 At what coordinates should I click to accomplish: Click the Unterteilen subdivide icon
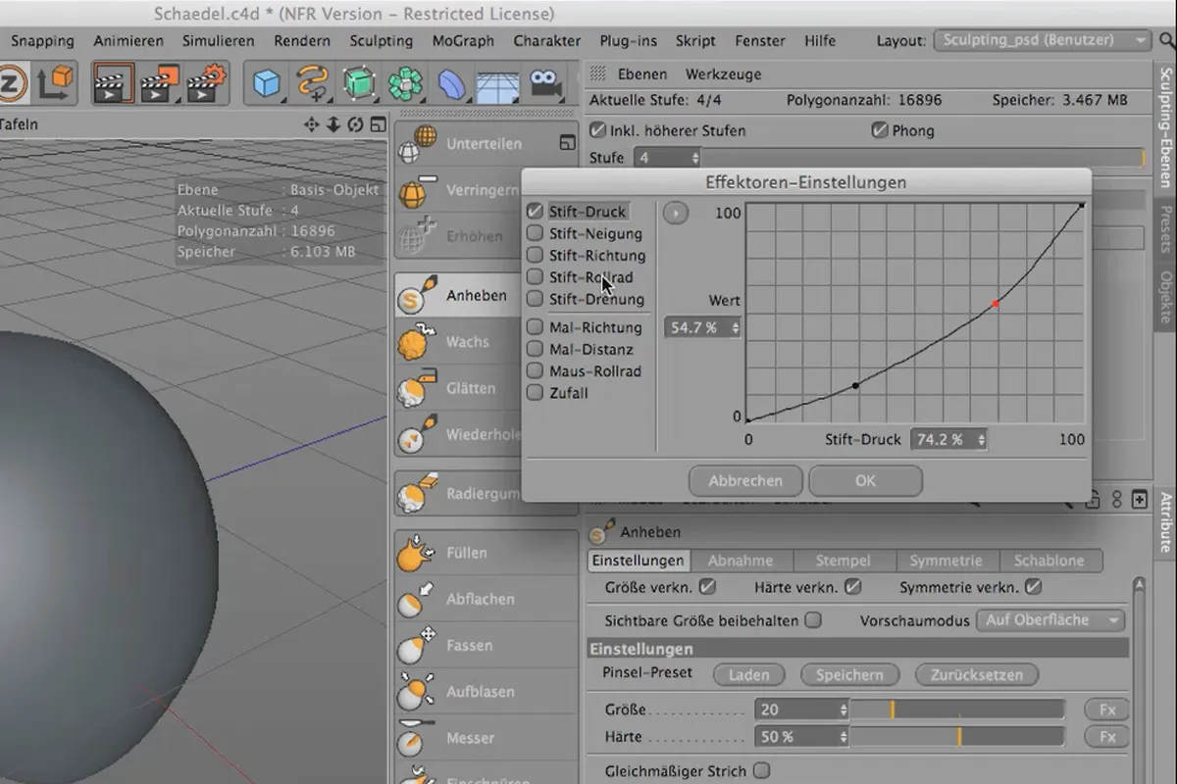tap(419, 144)
